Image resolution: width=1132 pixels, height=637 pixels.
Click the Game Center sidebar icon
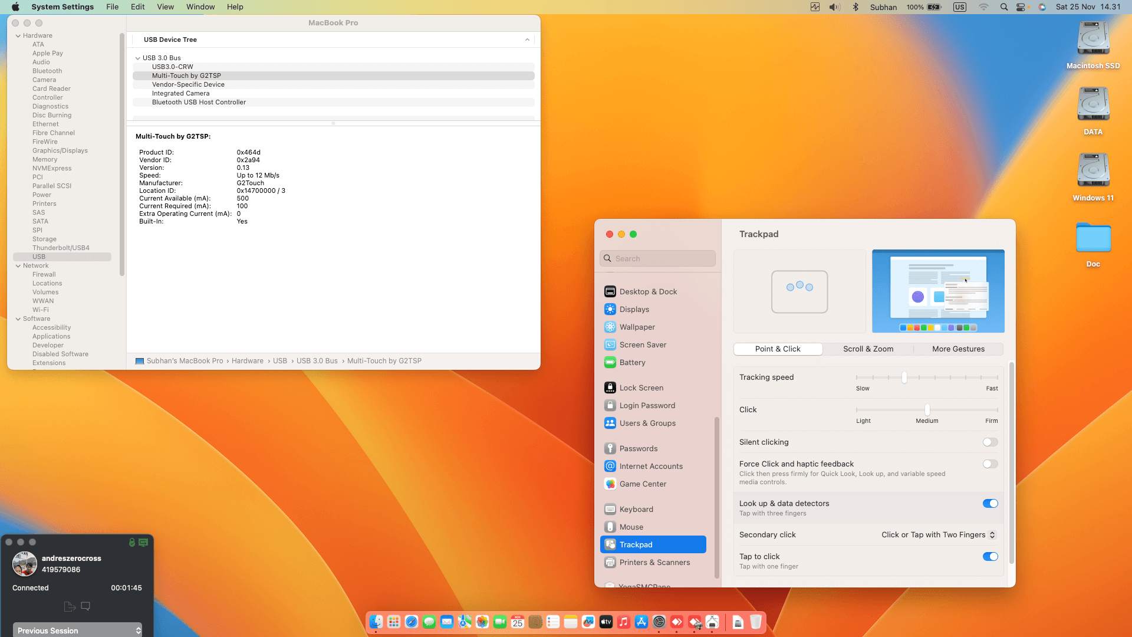[610, 484]
